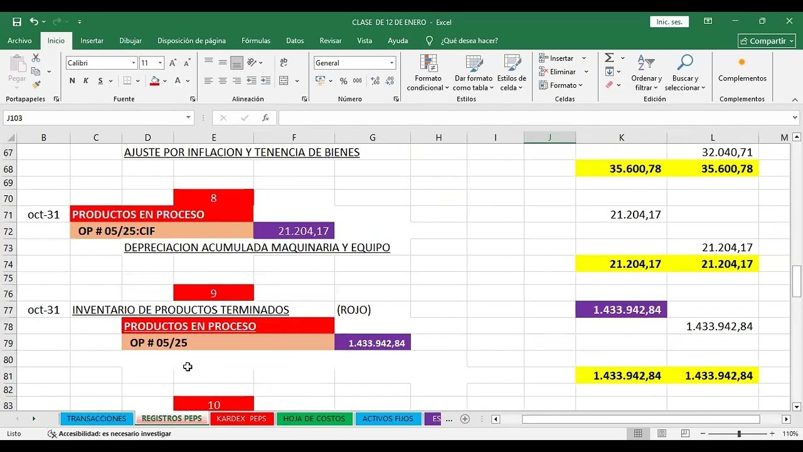The image size is (803, 452).
Task: Open the Datos ribbon tab
Action: 295,41
